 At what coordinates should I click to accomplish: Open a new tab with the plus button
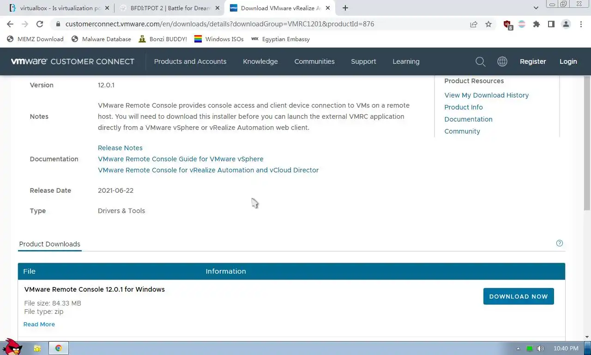click(x=345, y=8)
